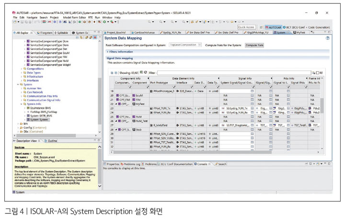The width and height of the screenshot is (345, 220).
Task: Open the MyTest editor tab
Action: (299, 33)
